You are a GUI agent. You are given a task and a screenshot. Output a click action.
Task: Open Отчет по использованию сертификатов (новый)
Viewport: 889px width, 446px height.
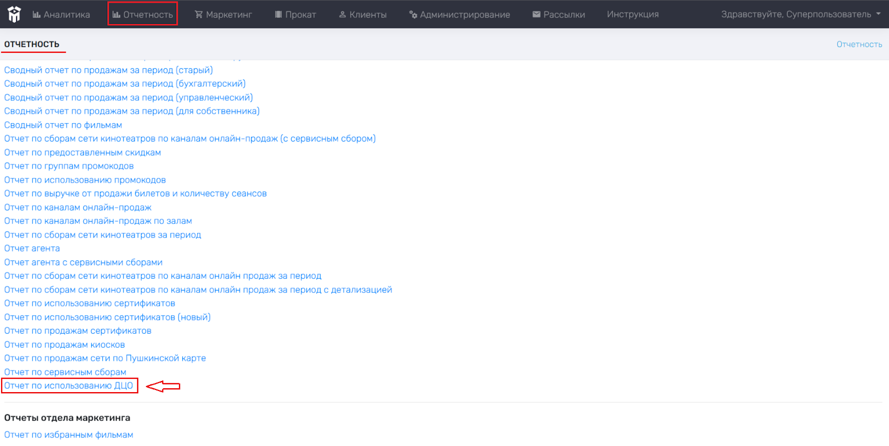click(x=107, y=317)
